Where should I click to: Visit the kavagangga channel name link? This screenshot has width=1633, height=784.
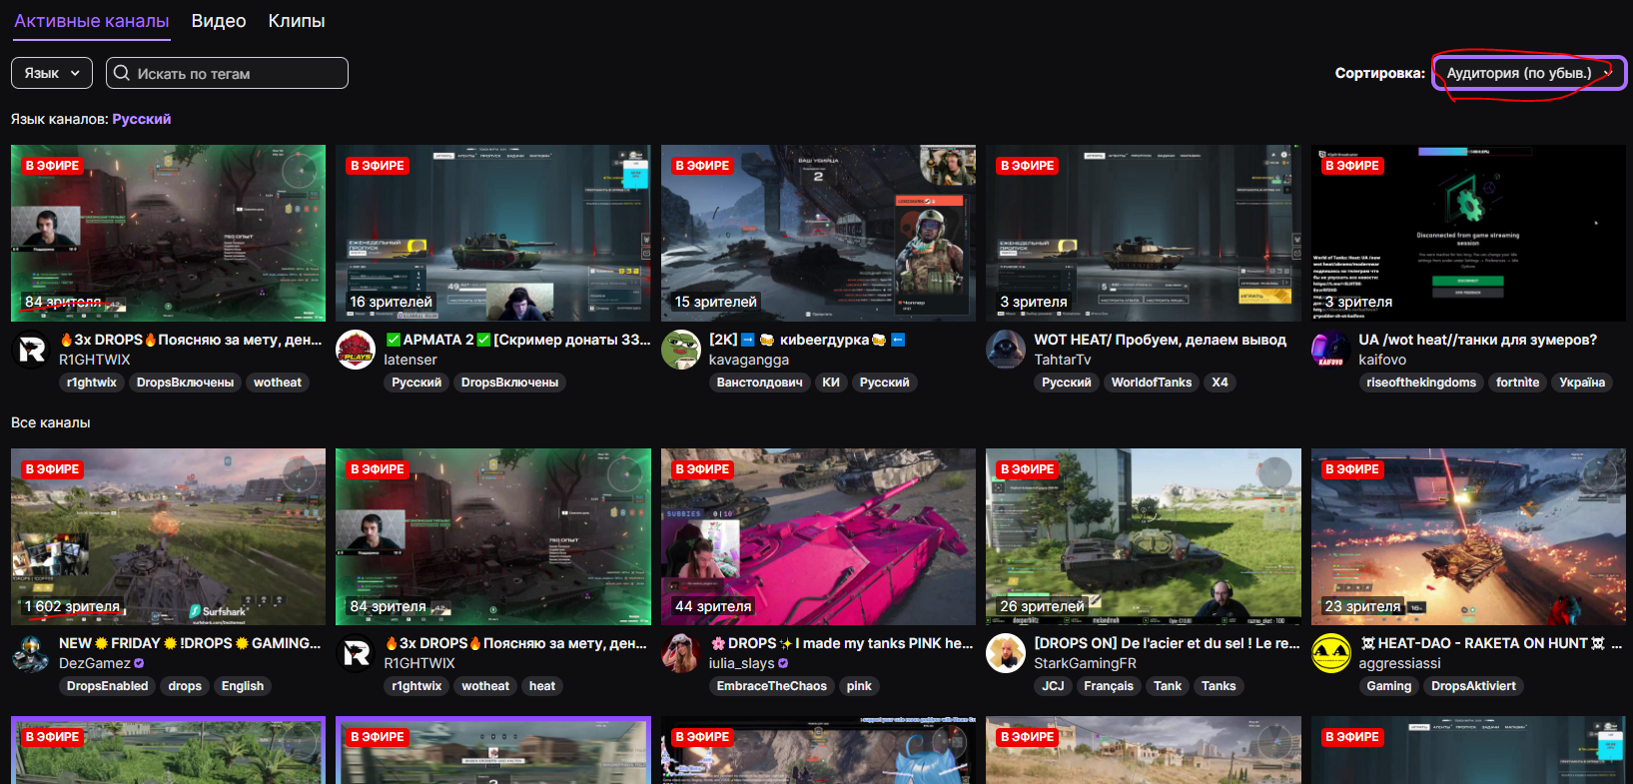coord(749,360)
